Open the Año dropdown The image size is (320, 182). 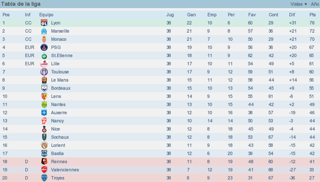(315, 4)
